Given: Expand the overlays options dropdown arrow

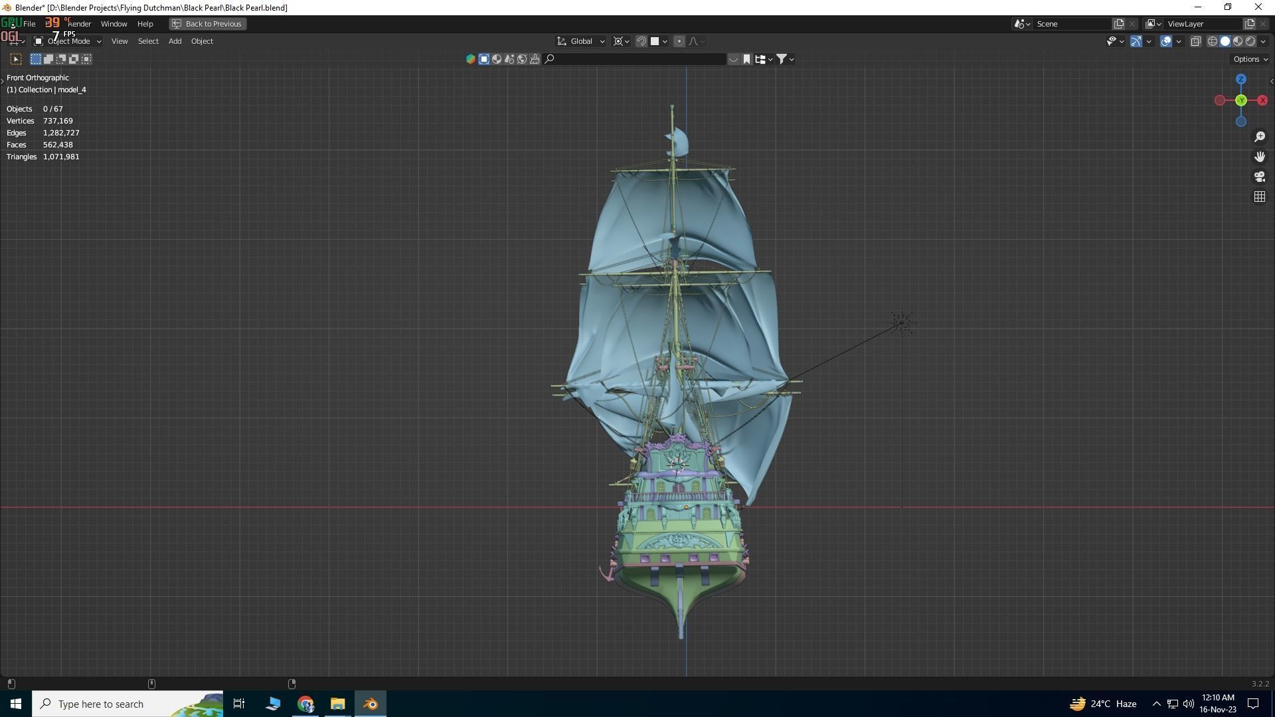Looking at the screenshot, I should 1179,41.
